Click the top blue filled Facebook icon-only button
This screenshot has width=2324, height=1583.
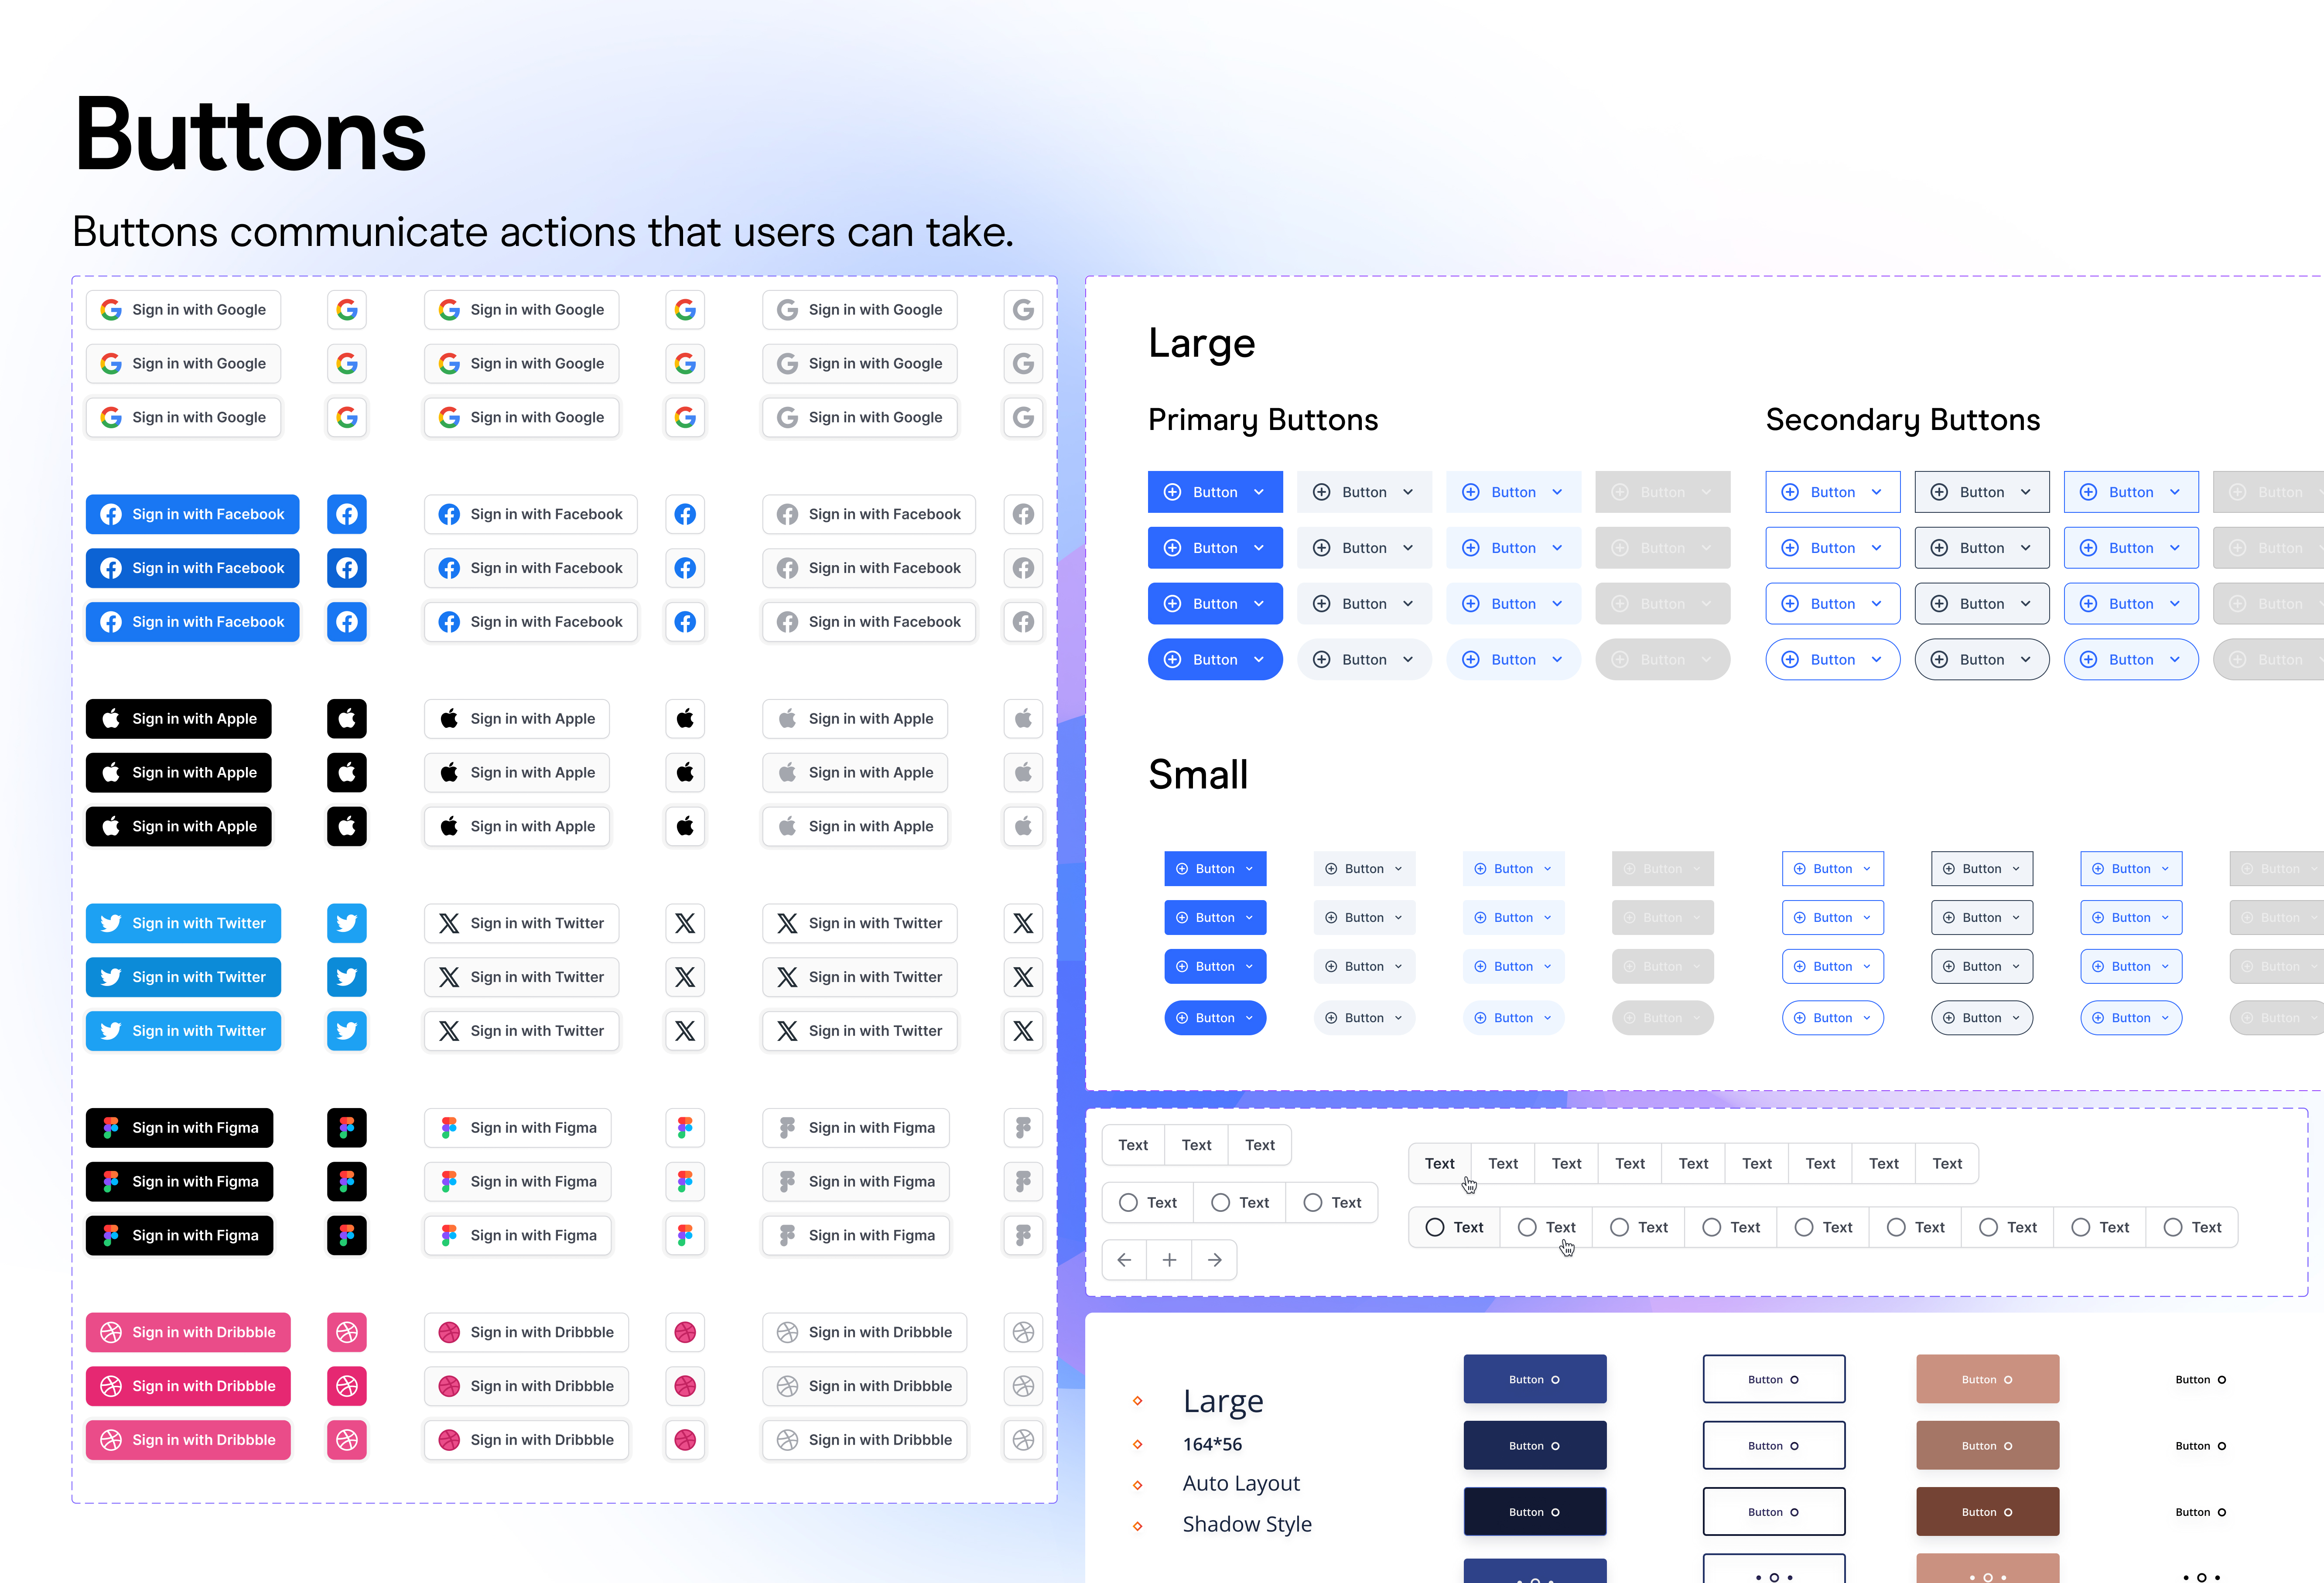(347, 514)
